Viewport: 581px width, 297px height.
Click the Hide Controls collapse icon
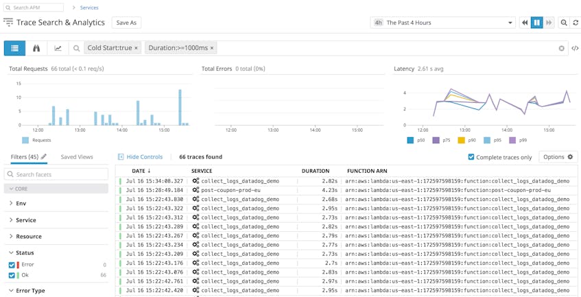point(121,157)
